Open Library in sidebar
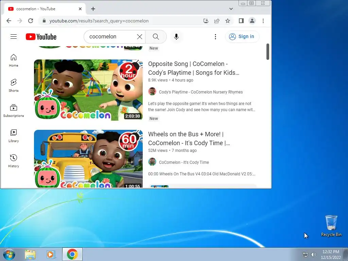 click(x=14, y=136)
